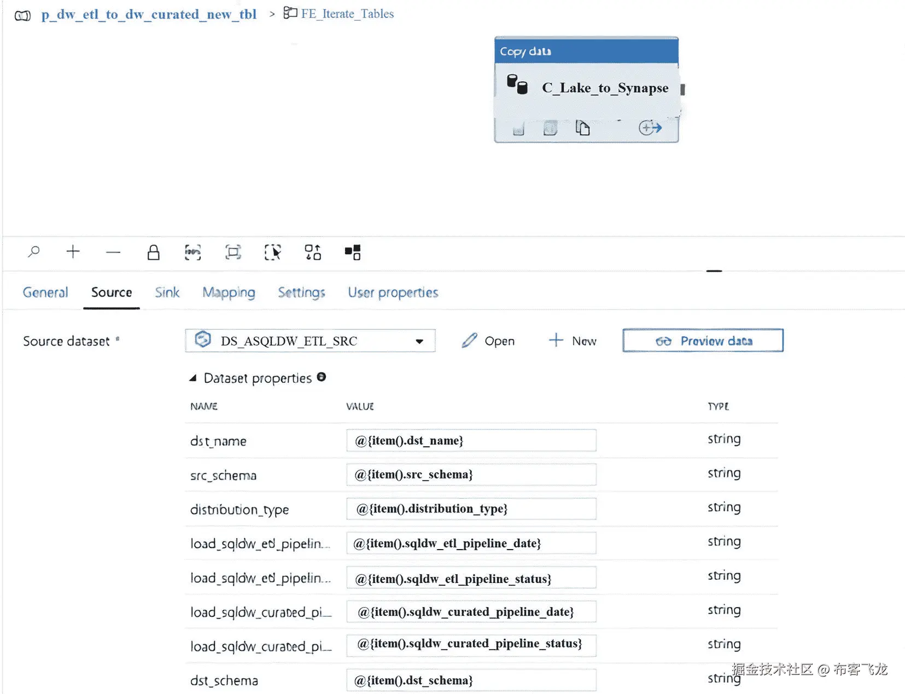Go to the Mapping tab
This screenshot has height=694, width=905.
(x=229, y=293)
